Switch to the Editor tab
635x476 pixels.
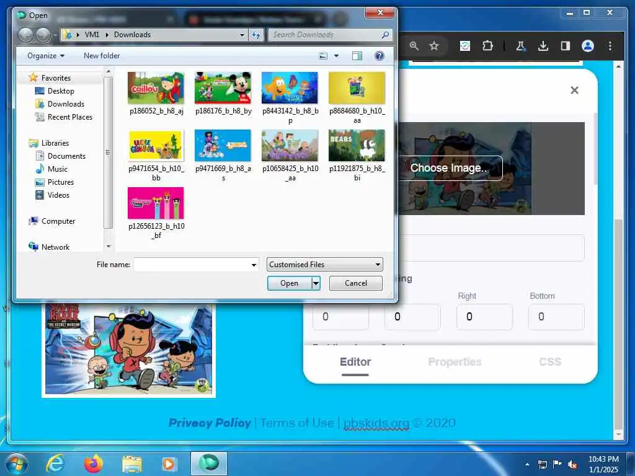click(355, 362)
